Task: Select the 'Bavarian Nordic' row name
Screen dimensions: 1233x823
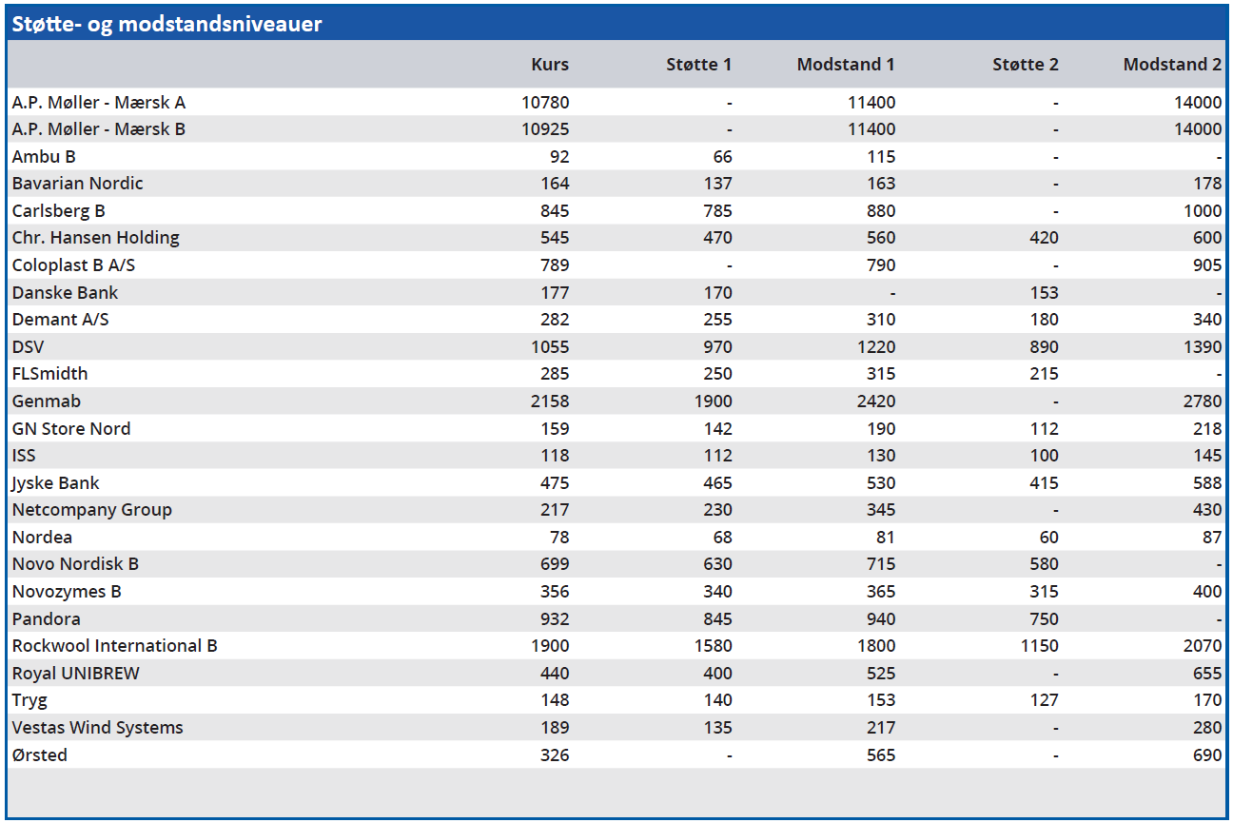Action: 78,184
